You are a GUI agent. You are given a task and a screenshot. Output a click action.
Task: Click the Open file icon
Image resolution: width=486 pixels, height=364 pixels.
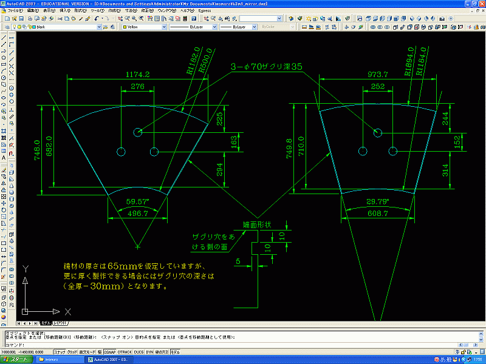click(x=14, y=19)
